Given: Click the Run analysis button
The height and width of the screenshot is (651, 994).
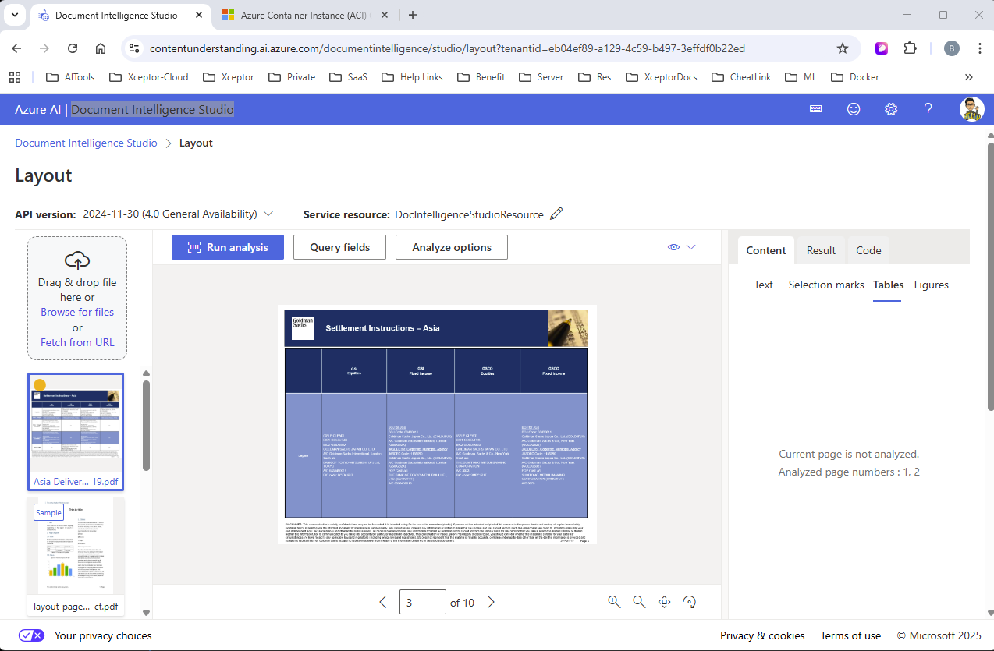Looking at the screenshot, I should point(228,247).
